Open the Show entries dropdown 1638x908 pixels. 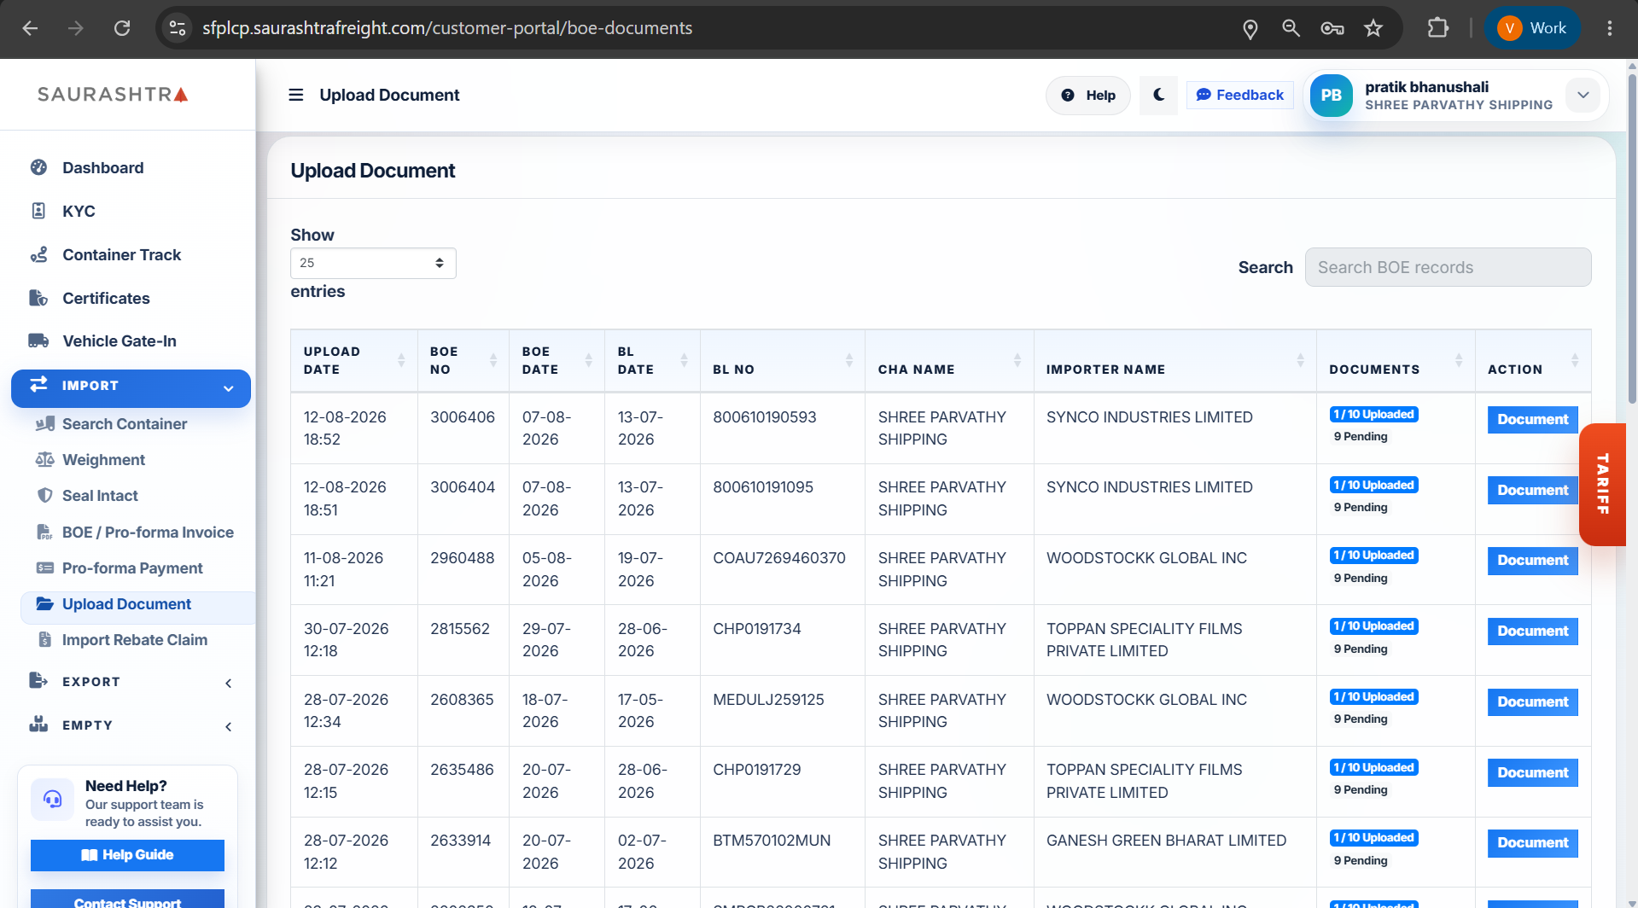373,263
